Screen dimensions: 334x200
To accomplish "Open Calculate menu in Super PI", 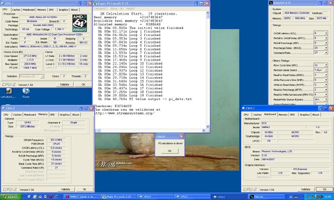I will click(x=101, y=8).
